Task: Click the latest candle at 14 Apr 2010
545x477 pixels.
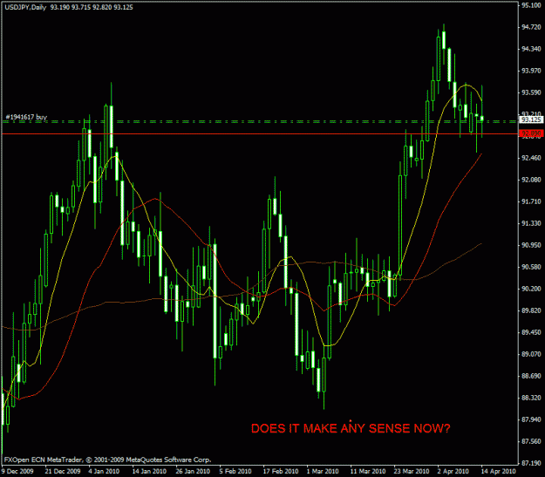Action: 481,119
